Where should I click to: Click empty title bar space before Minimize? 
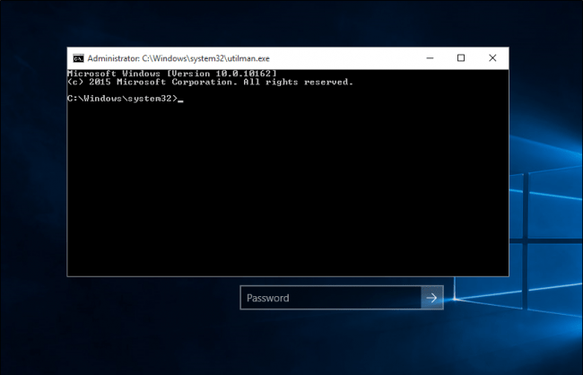tap(359, 58)
